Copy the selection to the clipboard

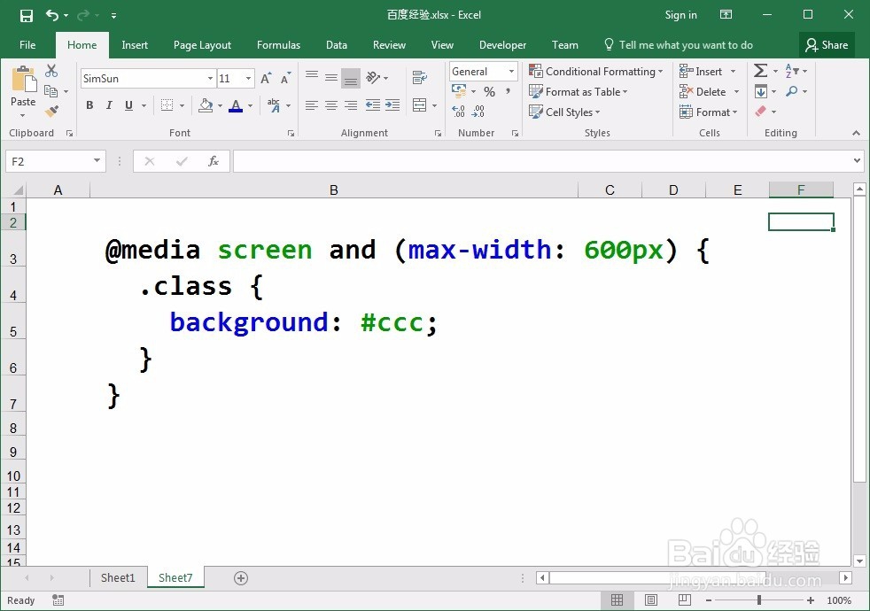tap(51, 91)
